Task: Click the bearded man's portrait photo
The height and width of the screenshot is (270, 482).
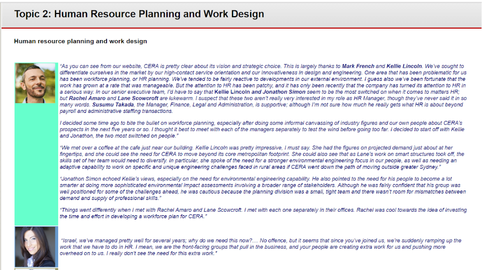Action: (x=35, y=83)
